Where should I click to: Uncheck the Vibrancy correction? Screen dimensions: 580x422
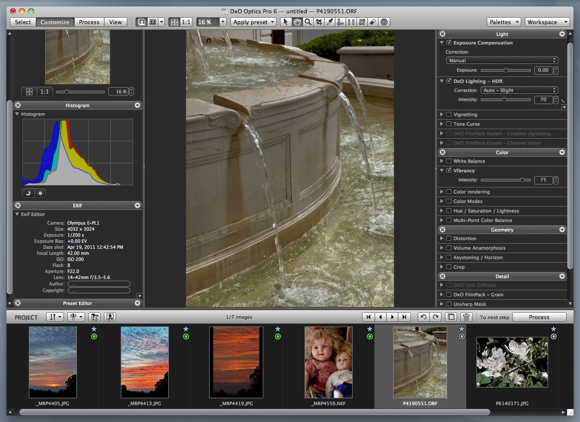[449, 171]
